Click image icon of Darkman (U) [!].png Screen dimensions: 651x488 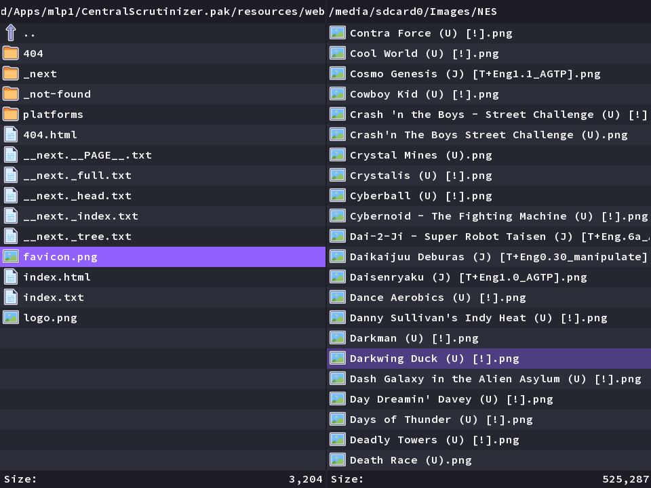[338, 338]
